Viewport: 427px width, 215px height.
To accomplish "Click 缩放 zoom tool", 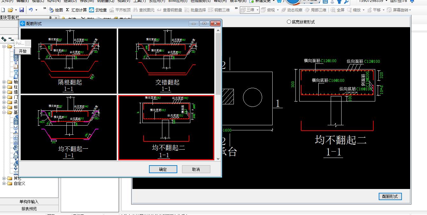I will click(x=354, y=10).
